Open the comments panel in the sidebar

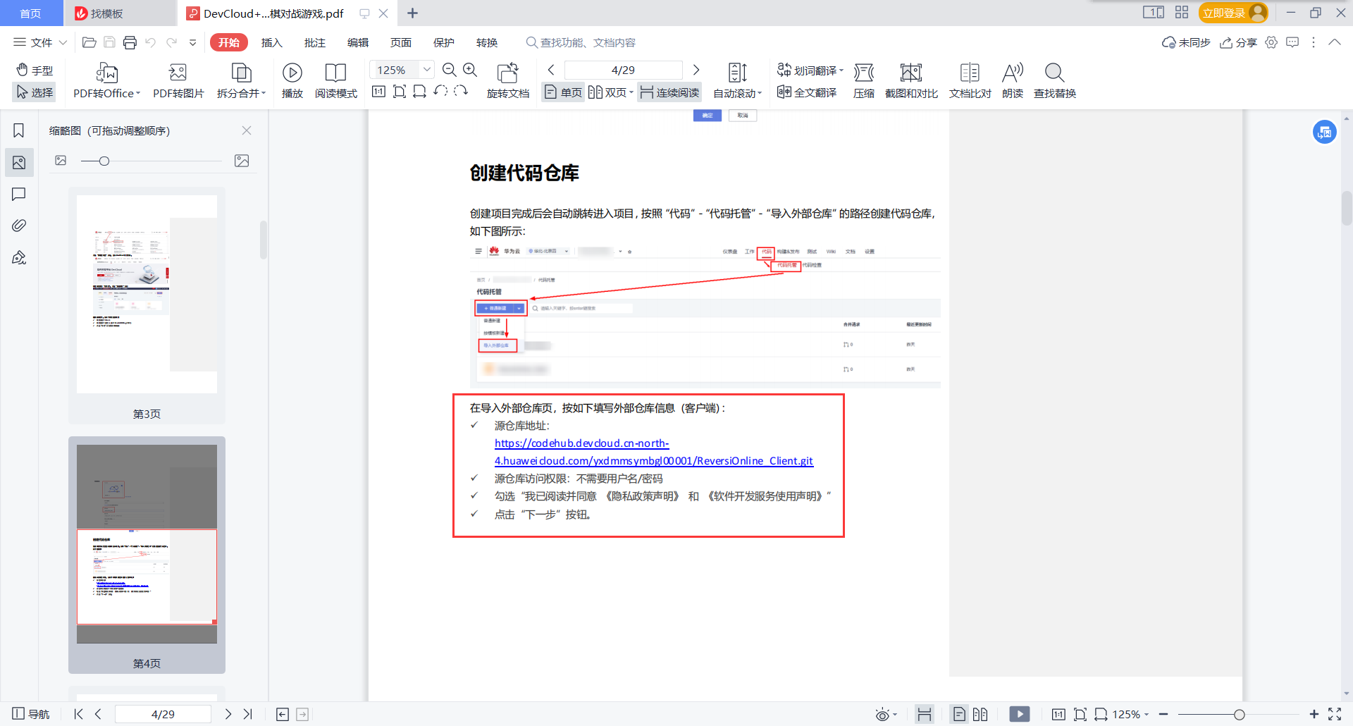click(x=18, y=195)
